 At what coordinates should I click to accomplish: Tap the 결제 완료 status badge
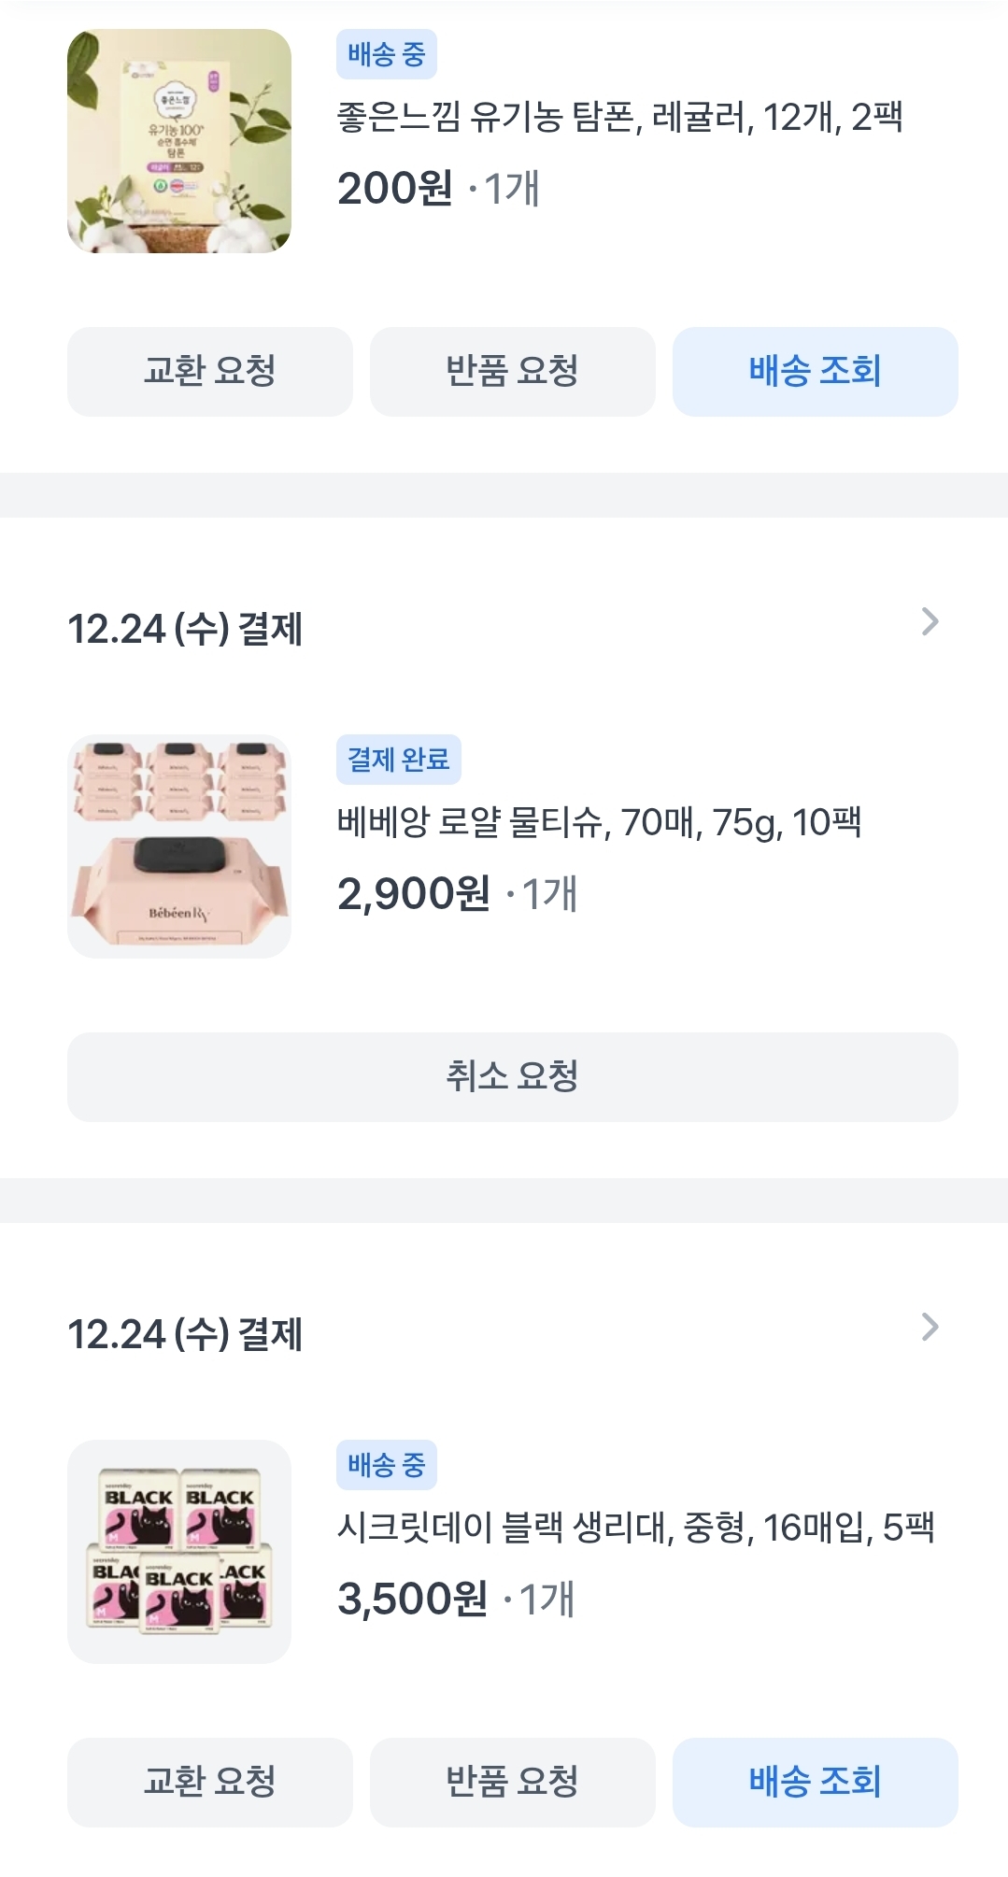(x=399, y=761)
